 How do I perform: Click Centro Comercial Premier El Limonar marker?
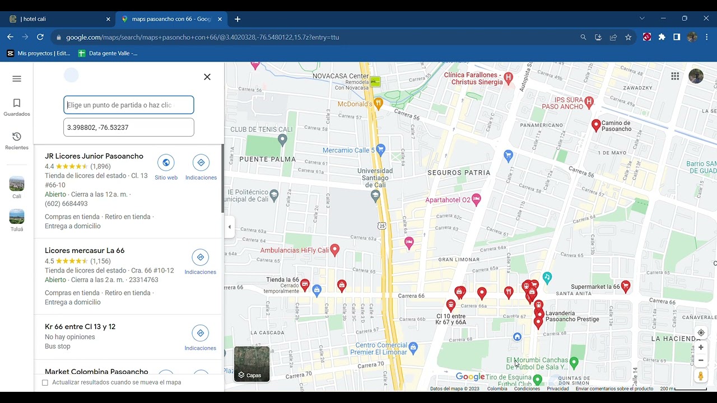point(413,347)
